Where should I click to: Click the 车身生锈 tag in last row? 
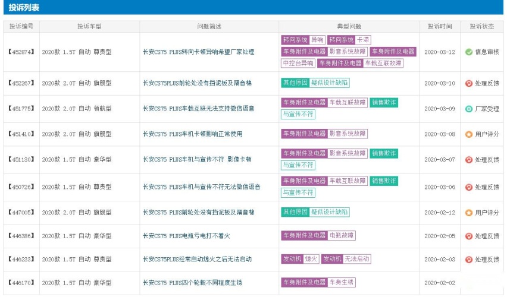pos(342,282)
